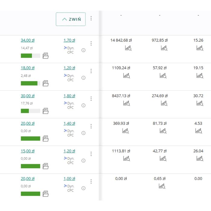Viewport: 211px width, 211px height.
Task: Open chart analysis icon under 8437,13 zł
Action: (127, 103)
